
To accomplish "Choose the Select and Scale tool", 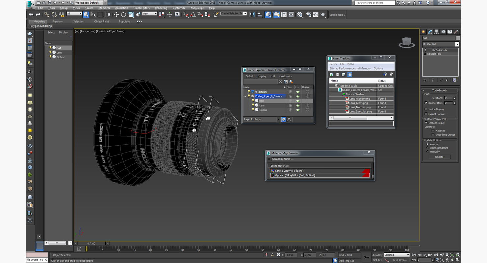I will point(131,14).
